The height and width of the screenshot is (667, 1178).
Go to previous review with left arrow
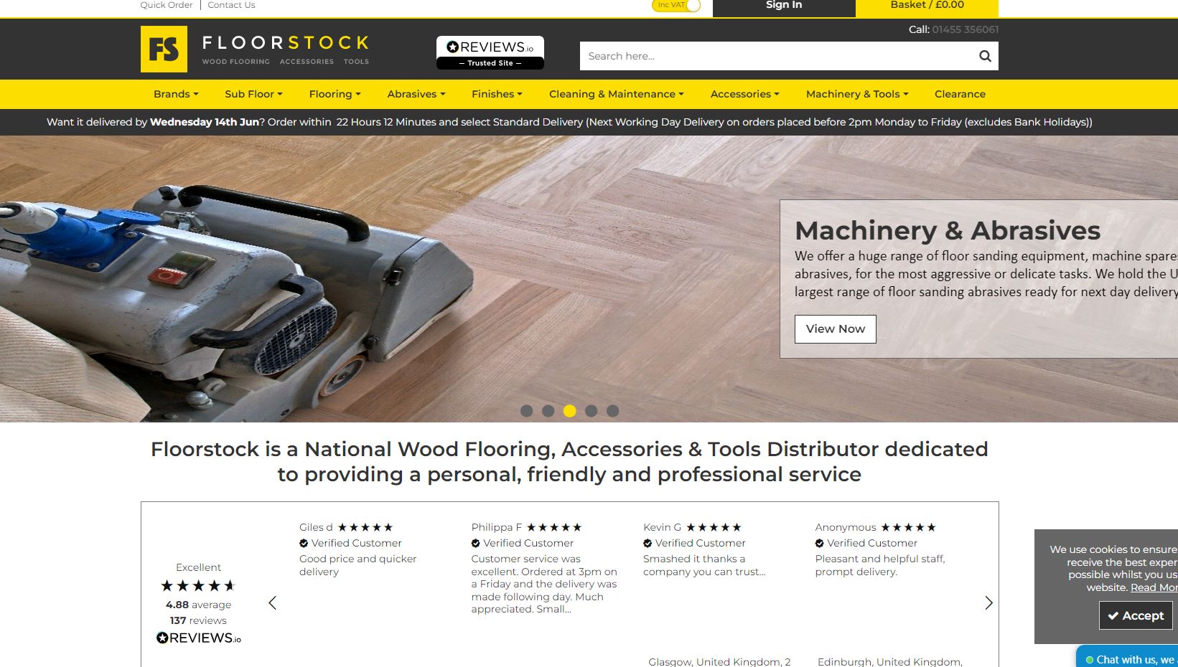click(x=272, y=603)
